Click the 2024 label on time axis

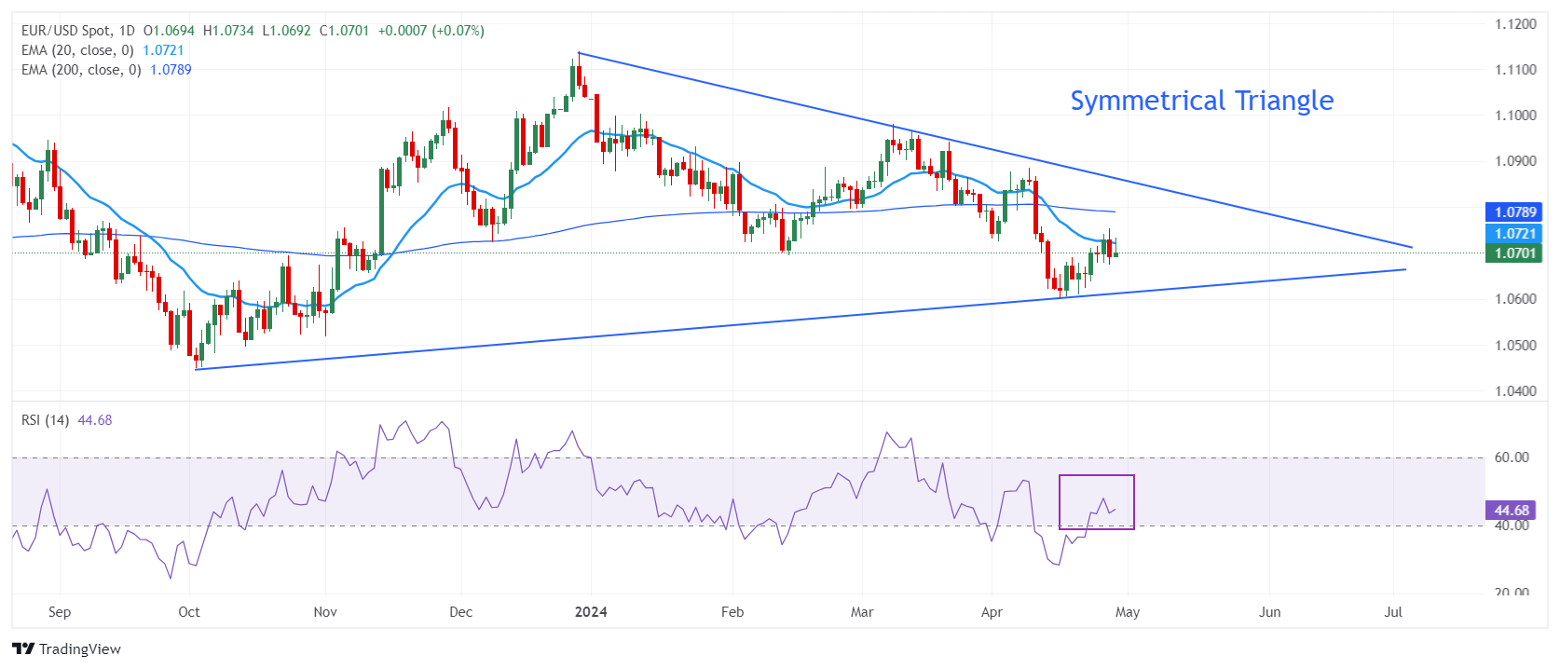click(591, 612)
